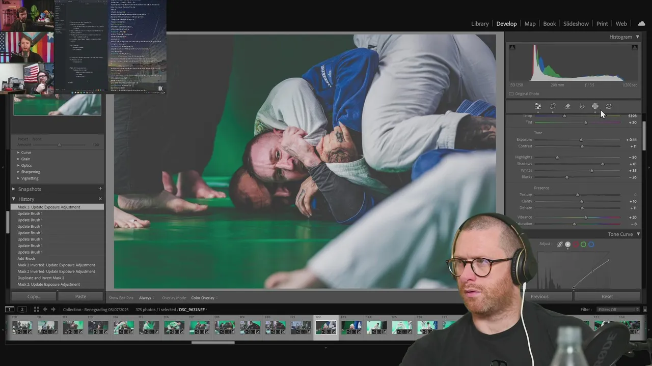This screenshot has height=366, width=652.
Task: Select the white point curve channel
Action: coord(568,245)
